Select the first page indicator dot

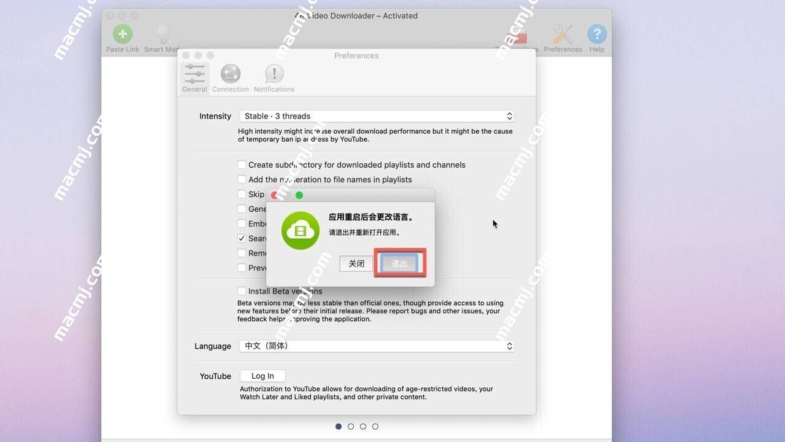[x=339, y=426]
